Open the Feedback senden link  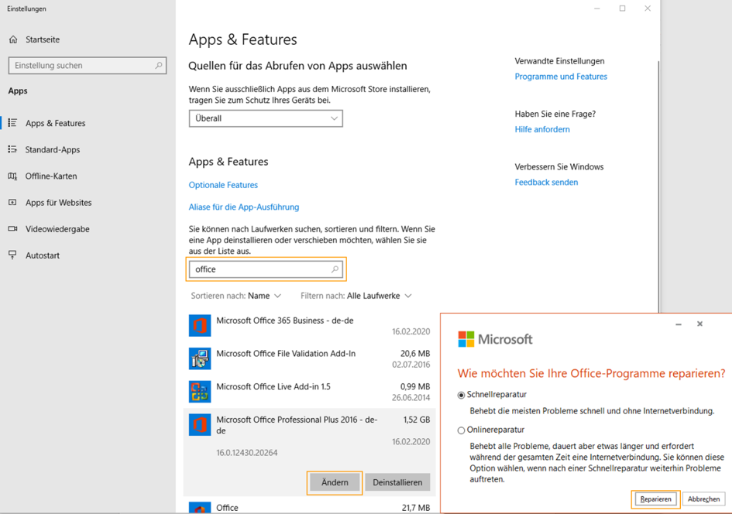pyautogui.click(x=546, y=183)
